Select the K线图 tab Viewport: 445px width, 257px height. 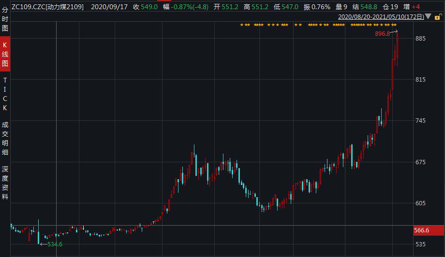pos(5,54)
